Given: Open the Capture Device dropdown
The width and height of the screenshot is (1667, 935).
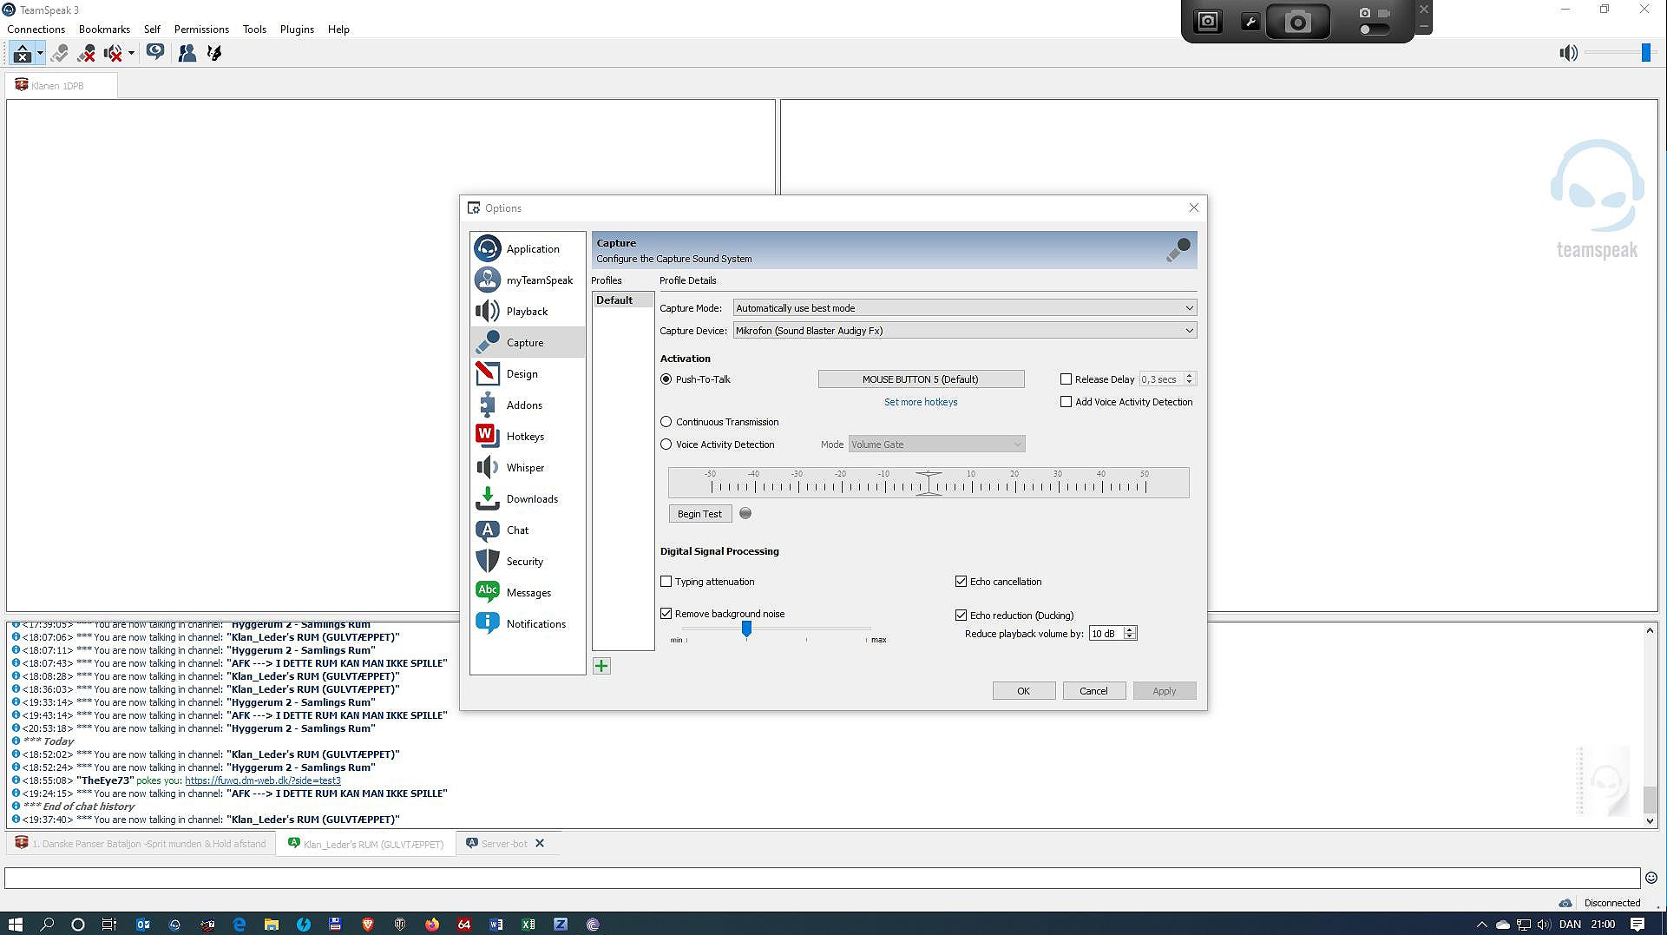Looking at the screenshot, I should [964, 331].
